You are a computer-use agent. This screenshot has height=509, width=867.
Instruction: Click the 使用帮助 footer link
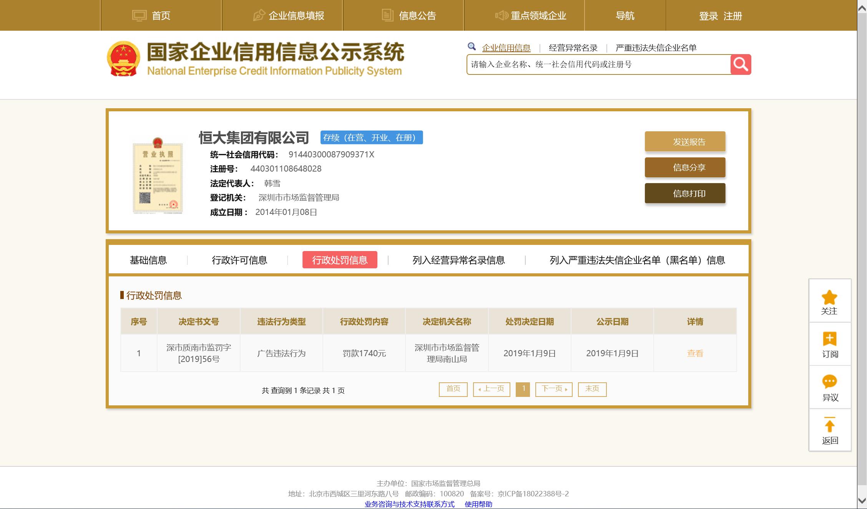pyautogui.click(x=478, y=505)
